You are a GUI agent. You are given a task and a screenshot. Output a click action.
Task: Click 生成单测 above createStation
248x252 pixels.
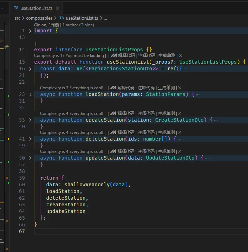pos(166,114)
